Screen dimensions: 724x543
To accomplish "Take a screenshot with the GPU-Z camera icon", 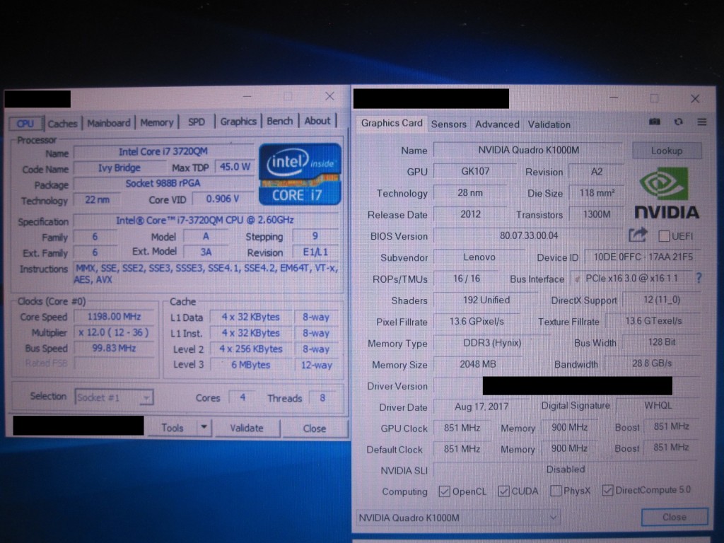I will click(x=654, y=122).
